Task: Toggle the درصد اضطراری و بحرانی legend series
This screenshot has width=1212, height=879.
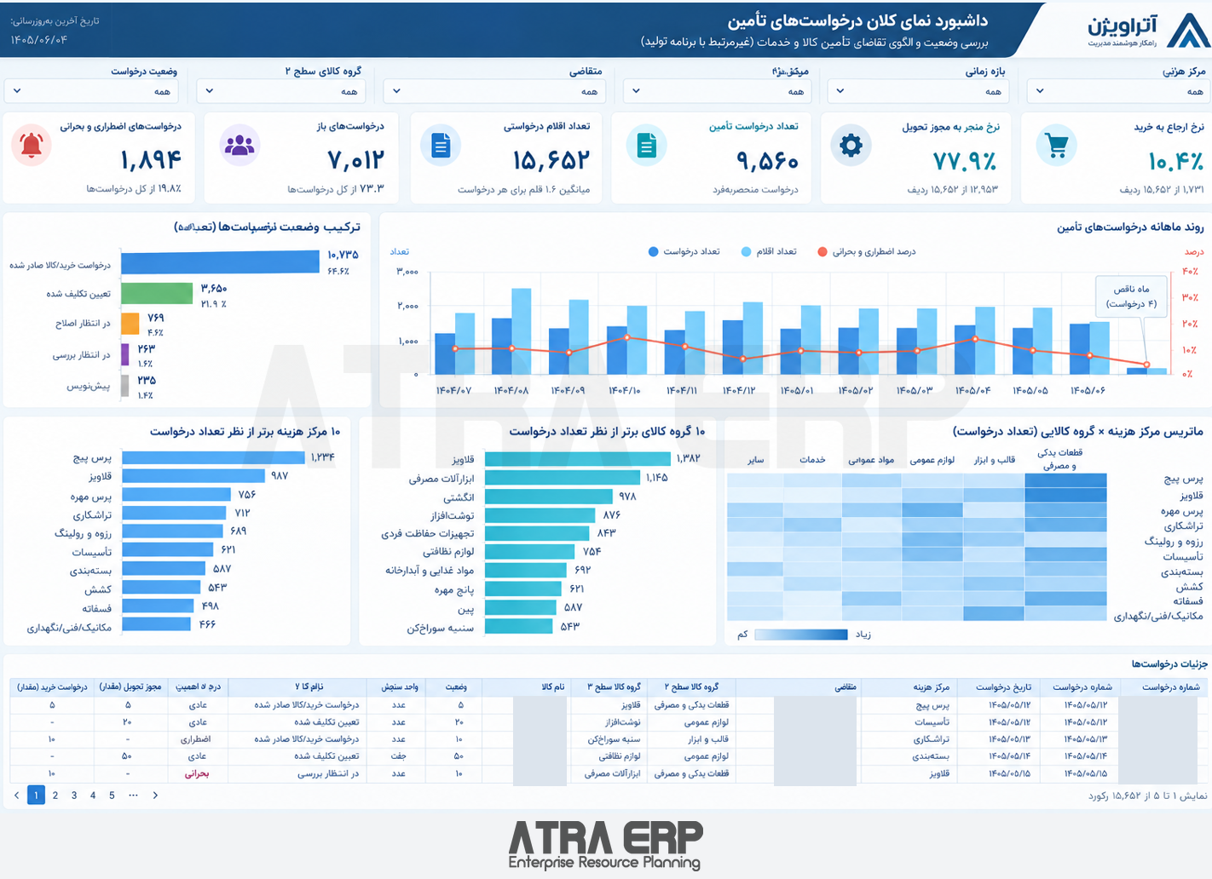Action: click(866, 252)
